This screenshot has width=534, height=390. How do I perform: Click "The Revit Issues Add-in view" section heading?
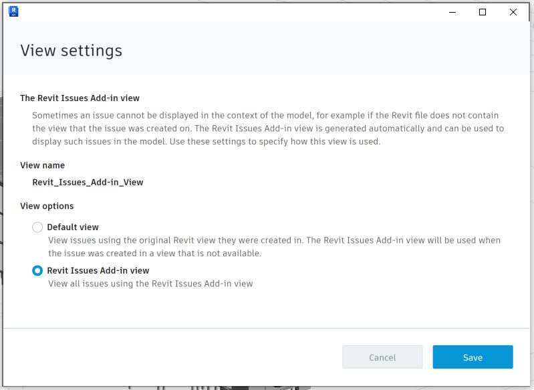pos(80,98)
